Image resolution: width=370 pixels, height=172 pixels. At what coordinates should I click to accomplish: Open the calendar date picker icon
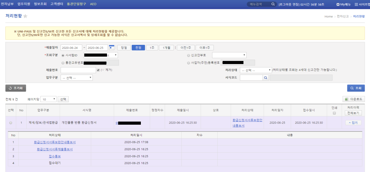(x=112, y=48)
